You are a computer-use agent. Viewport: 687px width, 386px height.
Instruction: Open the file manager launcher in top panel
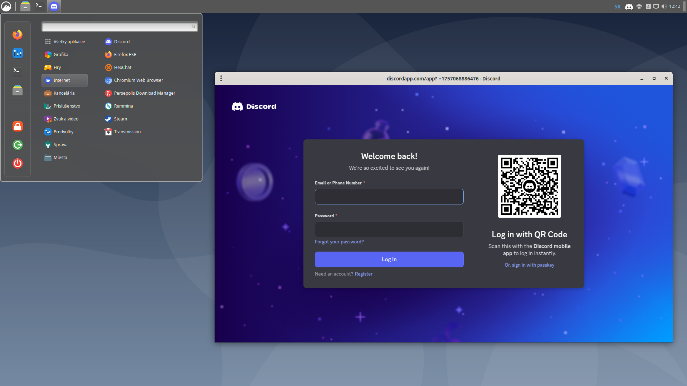coord(25,6)
